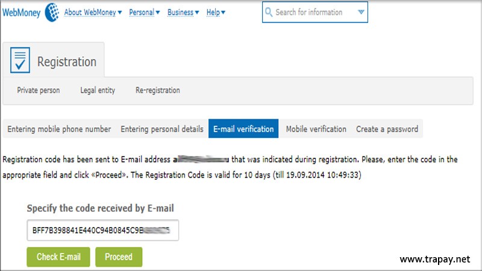Expand the search box dropdown arrow

pyautogui.click(x=361, y=12)
